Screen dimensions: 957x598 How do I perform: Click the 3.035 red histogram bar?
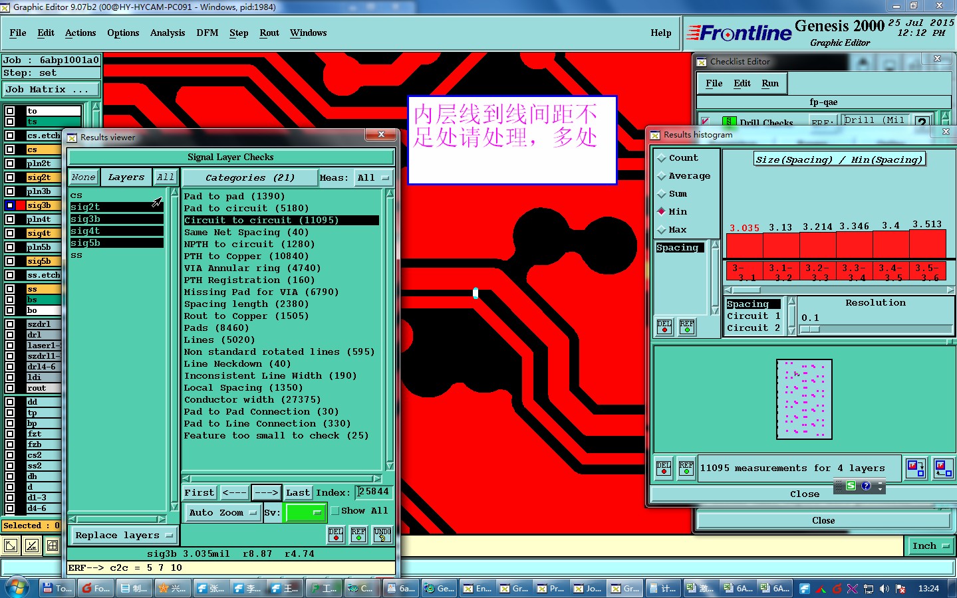tap(744, 246)
